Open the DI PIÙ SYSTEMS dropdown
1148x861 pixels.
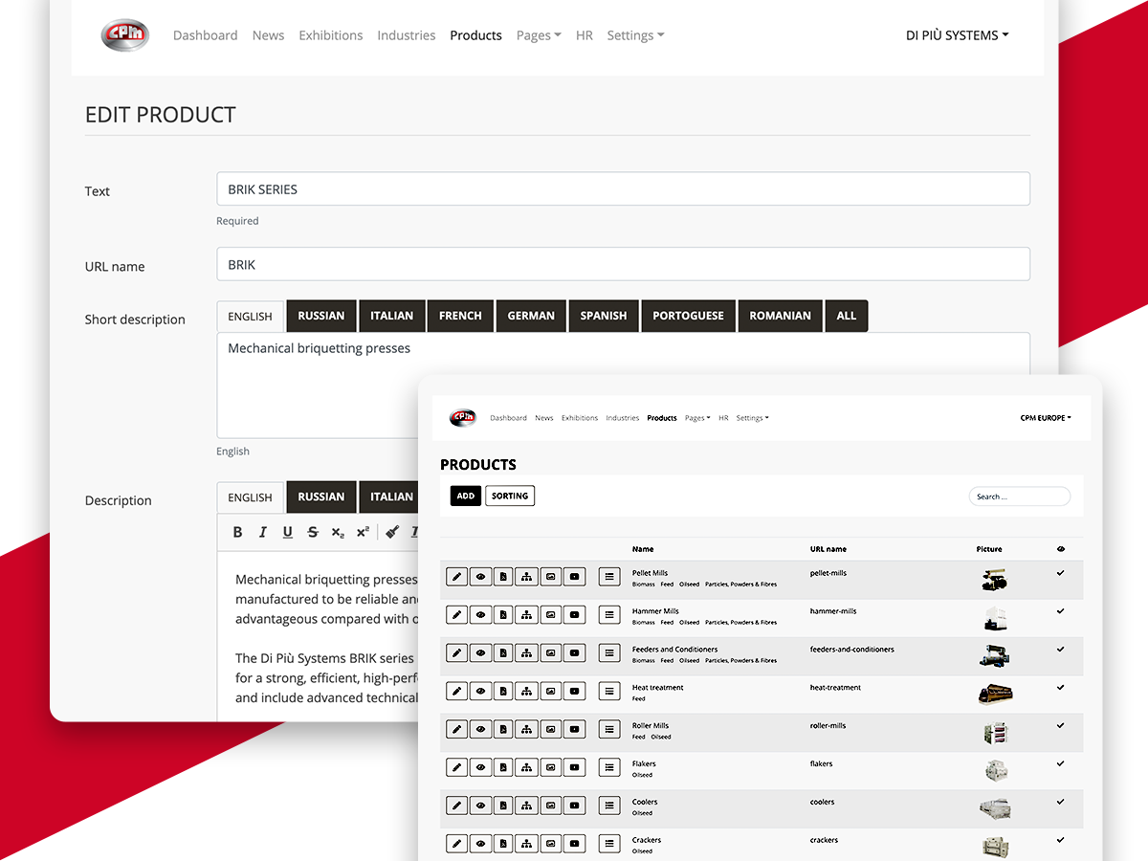[x=958, y=35]
